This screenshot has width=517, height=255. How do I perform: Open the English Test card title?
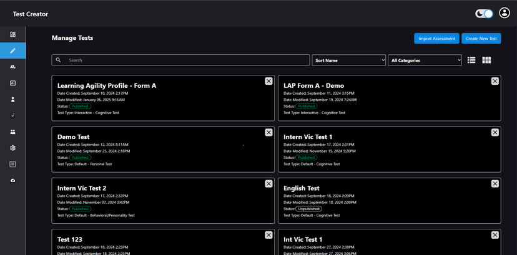click(302, 188)
